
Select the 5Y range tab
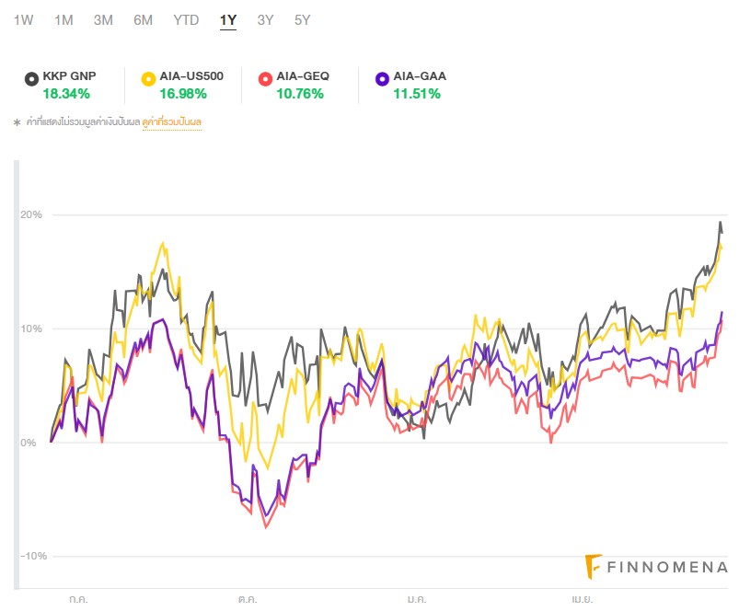[303, 19]
